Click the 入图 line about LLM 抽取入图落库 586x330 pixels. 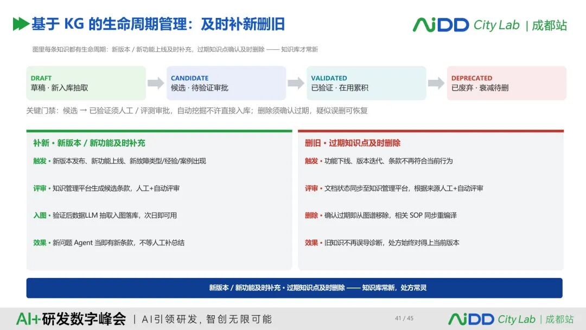pyautogui.click(x=105, y=215)
